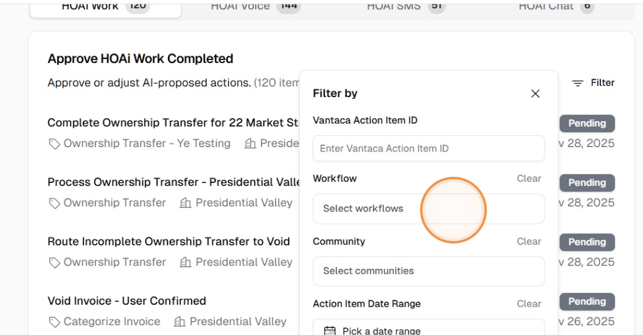Screen dimensions: 643x335
Task: Focus the Vantaca Action Item ID field
Action: click(x=429, y=148)
